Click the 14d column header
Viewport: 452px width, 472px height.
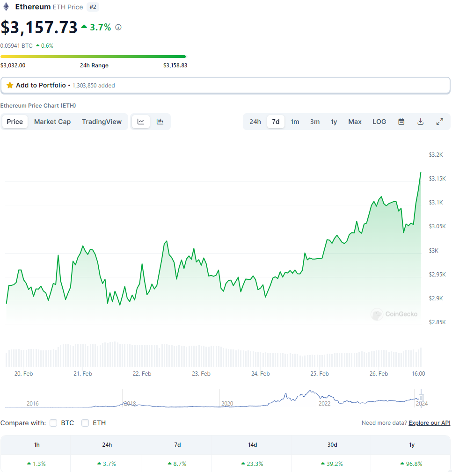pyautogui.click(x=252, y=444)
